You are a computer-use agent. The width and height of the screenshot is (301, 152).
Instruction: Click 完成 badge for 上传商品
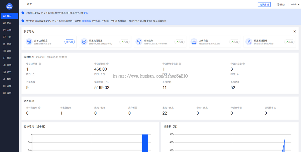[234, 42]
